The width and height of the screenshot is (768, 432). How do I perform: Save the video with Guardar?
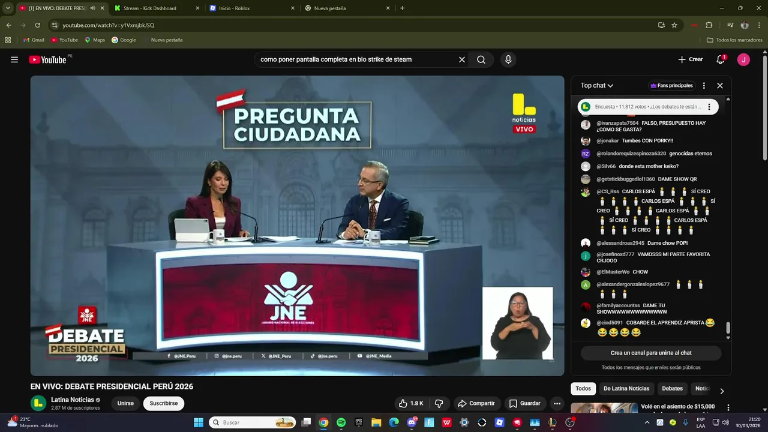524,403
